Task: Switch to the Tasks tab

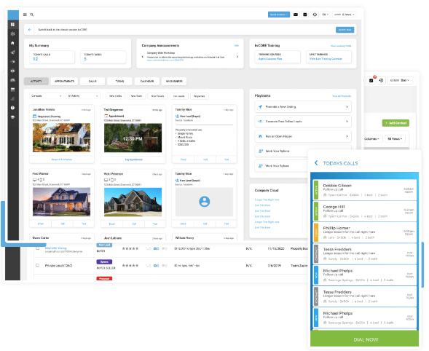Action: pyautogui.click(x=119, y=82)
